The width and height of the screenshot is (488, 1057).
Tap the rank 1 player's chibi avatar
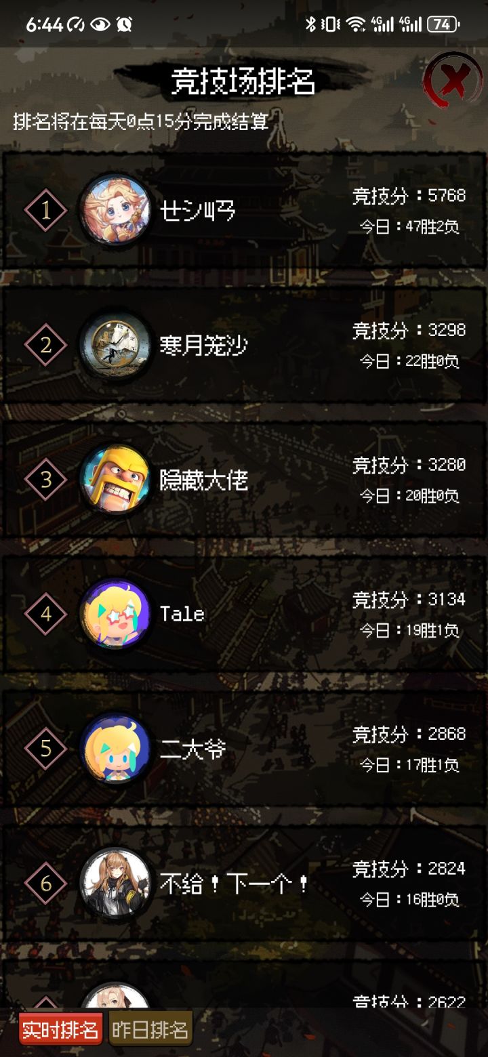[115, 210]
